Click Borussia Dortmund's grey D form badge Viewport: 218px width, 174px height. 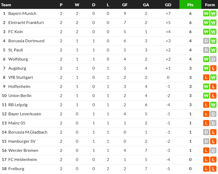[206, 41]
